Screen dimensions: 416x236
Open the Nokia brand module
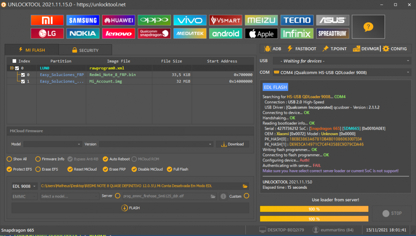pyautogui.click(x=83, y=33)
